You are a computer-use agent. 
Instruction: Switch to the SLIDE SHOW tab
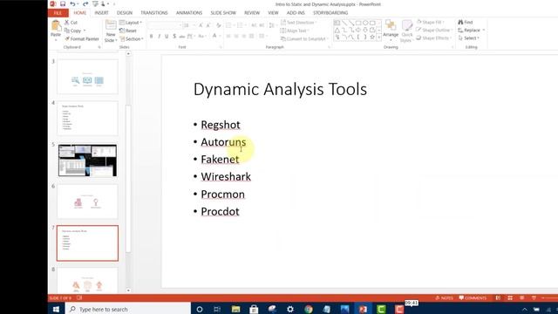coord(223,13)
